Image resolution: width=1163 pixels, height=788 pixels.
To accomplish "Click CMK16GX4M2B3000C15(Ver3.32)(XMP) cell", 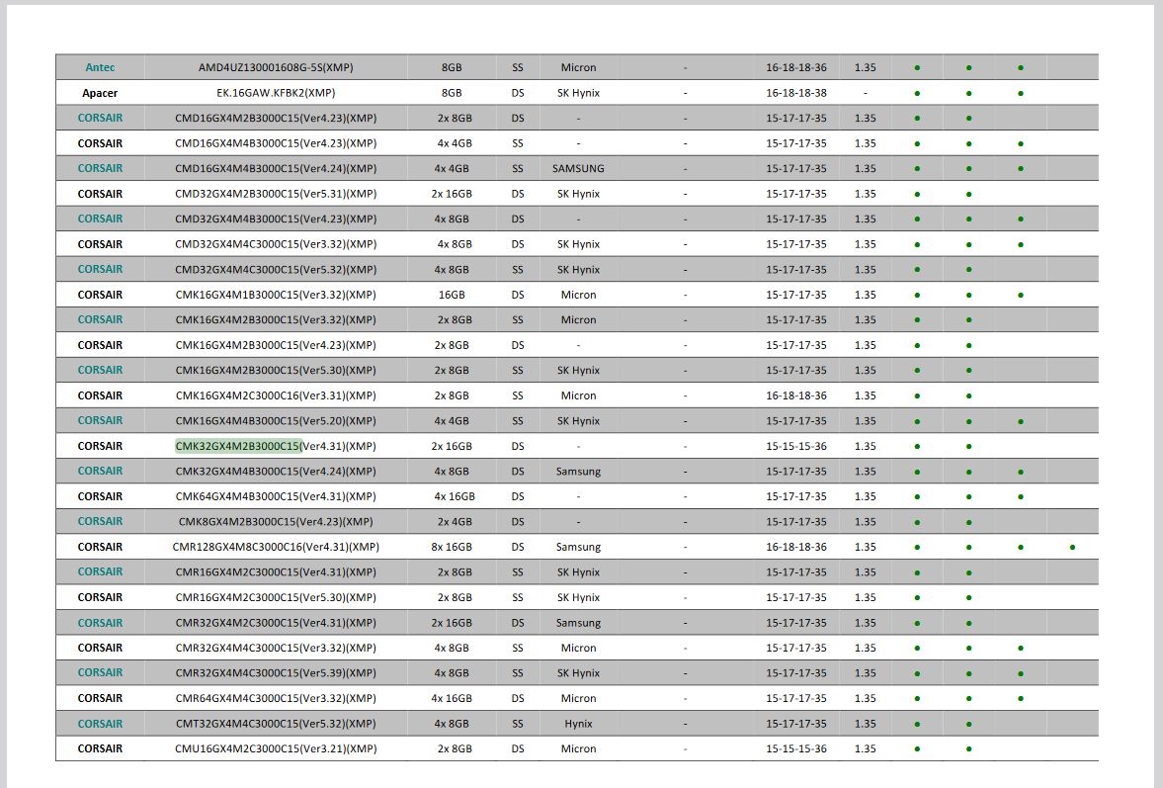I will 276,319.
